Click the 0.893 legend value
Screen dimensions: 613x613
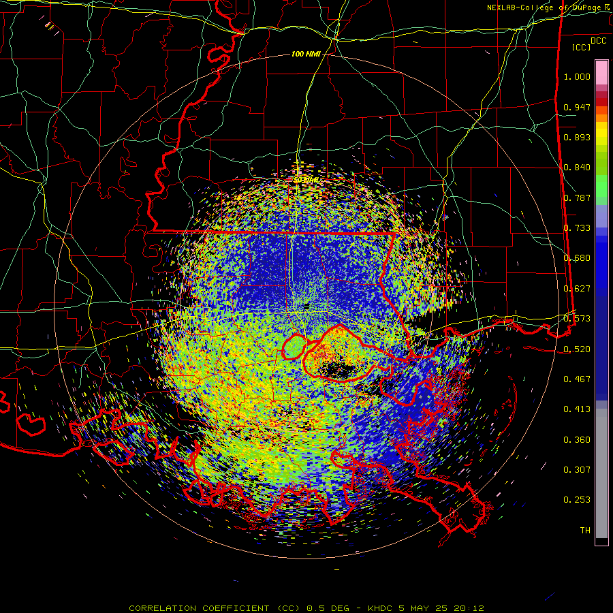577,137
